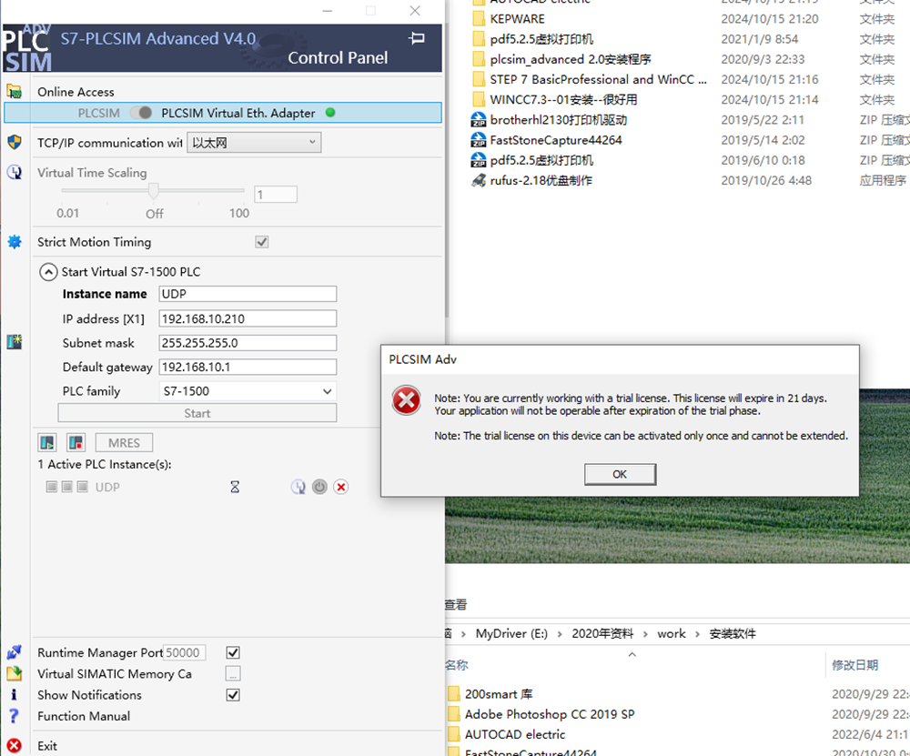910x756 pixels.
Task: Open the TCP/IP communication adapter dropdown
Action: coord(254,143)
